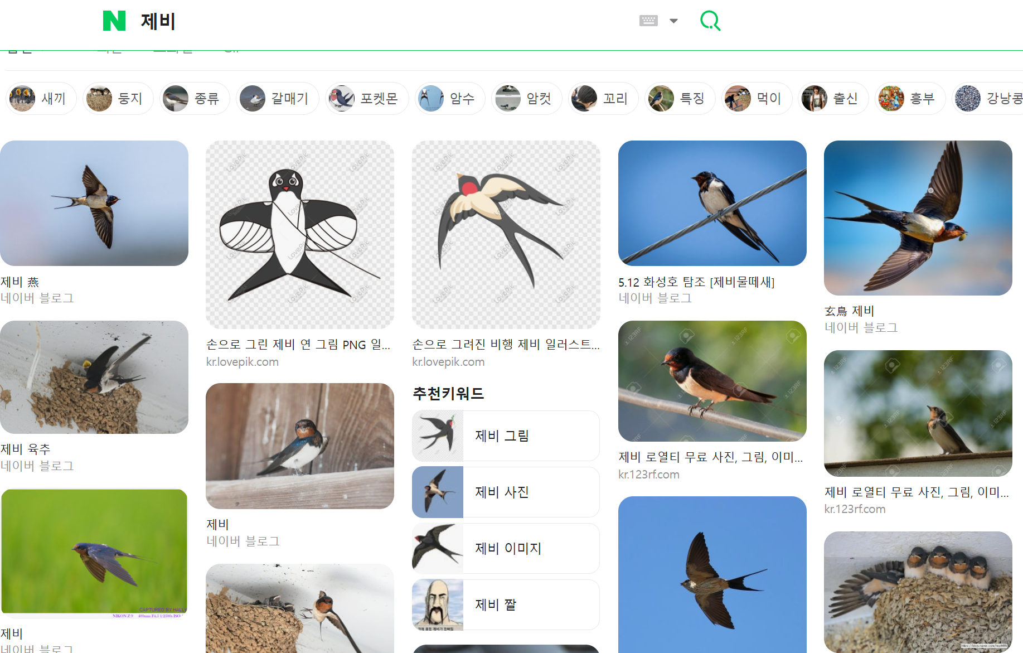The width and height of the screenshot is (1023, 653).
Task: Click the 손으로 그려진 비행 제비 일러스트 title
Action: [x=506, y=345]
